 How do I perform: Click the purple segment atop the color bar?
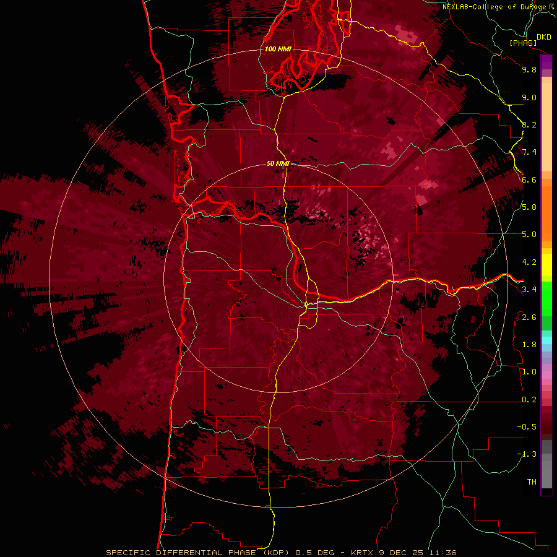coord(546,62)
